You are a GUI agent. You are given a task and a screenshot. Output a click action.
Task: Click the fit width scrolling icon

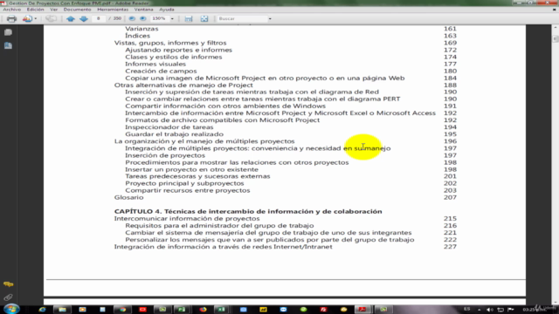[x=189, y=18]
